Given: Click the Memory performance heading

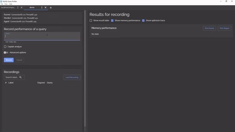Looking at the screenshot, I should pos(104,28).
